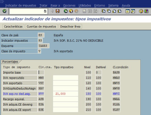The width and height of the screenshot is (151, 115).
Task: Click the Indicador impuestos field H3
Action: pyautogui.click(x=40, y=40)
